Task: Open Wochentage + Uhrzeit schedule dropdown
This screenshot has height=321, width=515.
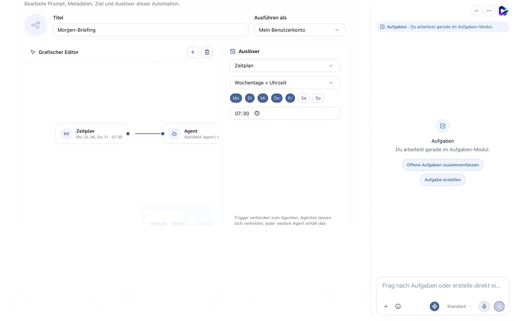Action: click(x=285, y=83)
